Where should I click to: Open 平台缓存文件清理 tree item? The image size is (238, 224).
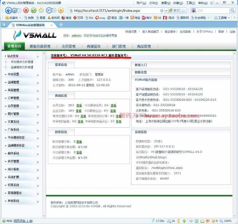tap(22, 62)
